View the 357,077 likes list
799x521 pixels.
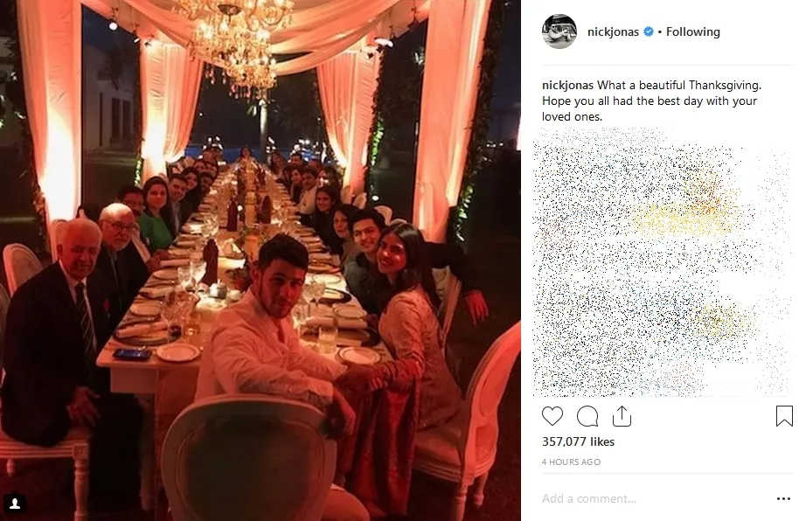578,442
